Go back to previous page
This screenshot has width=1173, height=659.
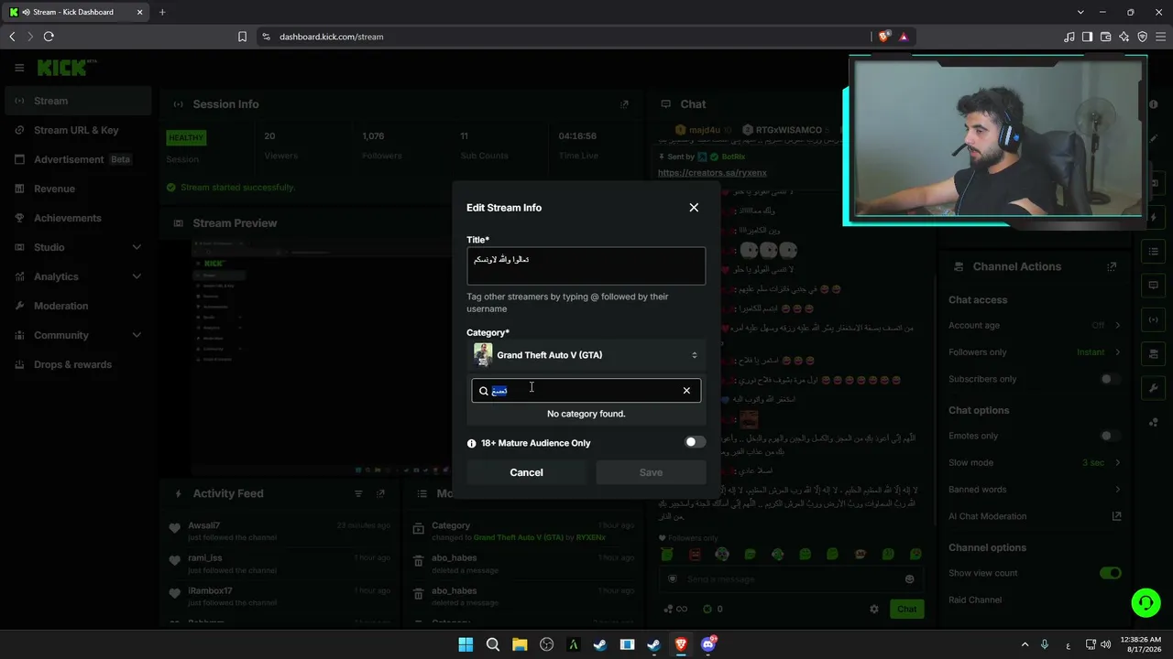[12, 37]
